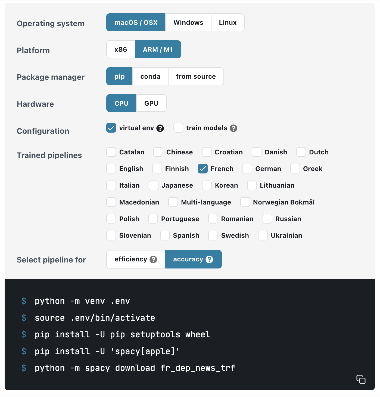The height and width of the screenshot is (397, 380).
Task: Select the from source install option
Action: click(x=196, y=76)
